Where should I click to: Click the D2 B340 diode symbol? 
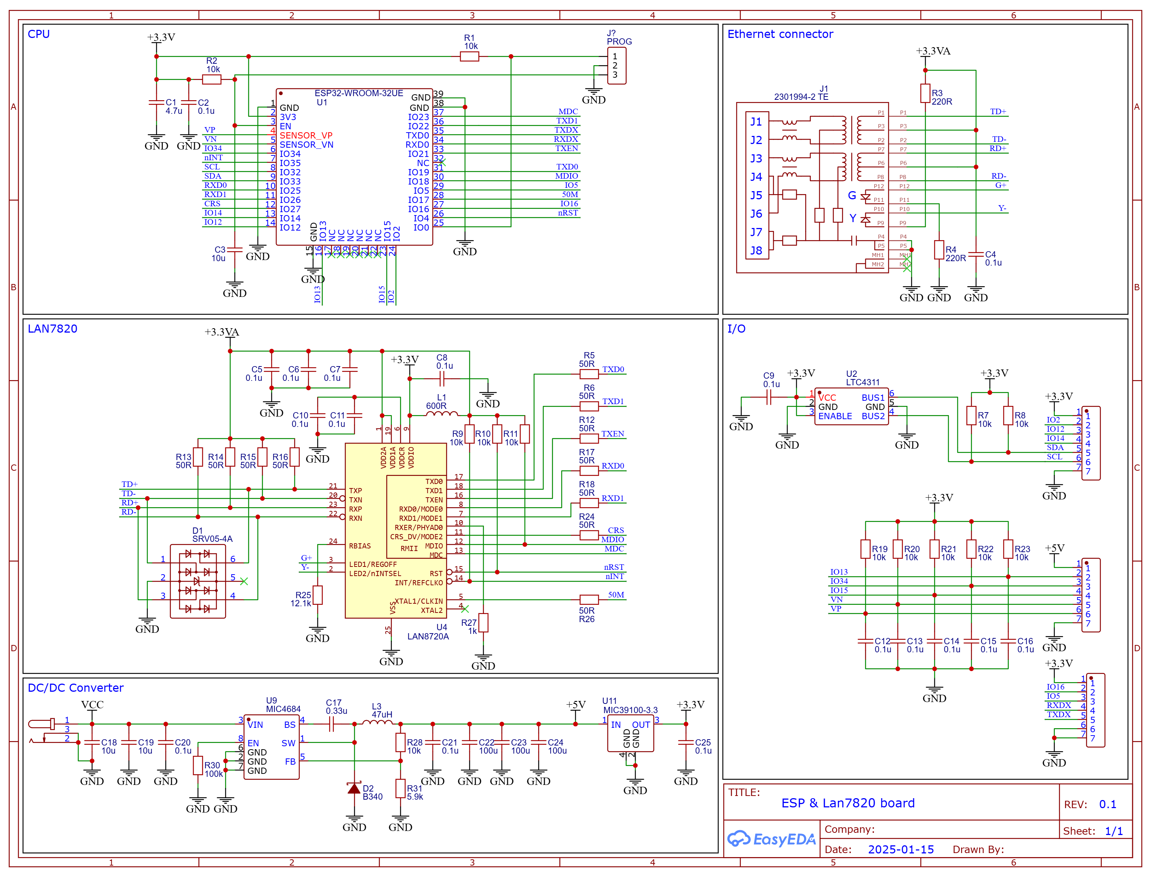(x=354, y=788)
